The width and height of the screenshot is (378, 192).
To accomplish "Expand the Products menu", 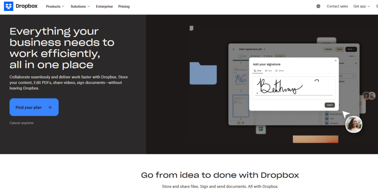I will pos(55,6).
